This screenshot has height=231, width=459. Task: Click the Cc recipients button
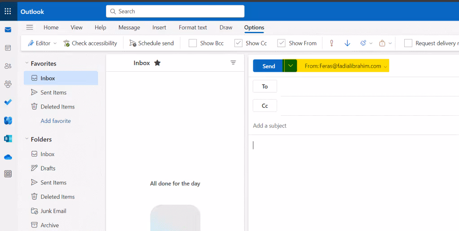point(265,105)
